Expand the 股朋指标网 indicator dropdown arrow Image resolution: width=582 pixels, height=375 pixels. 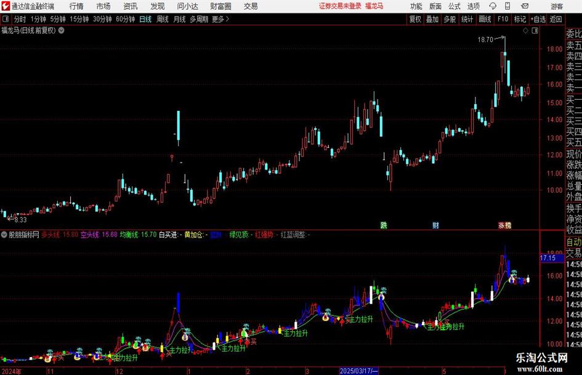pyautogui.click(x=4, y=235)
